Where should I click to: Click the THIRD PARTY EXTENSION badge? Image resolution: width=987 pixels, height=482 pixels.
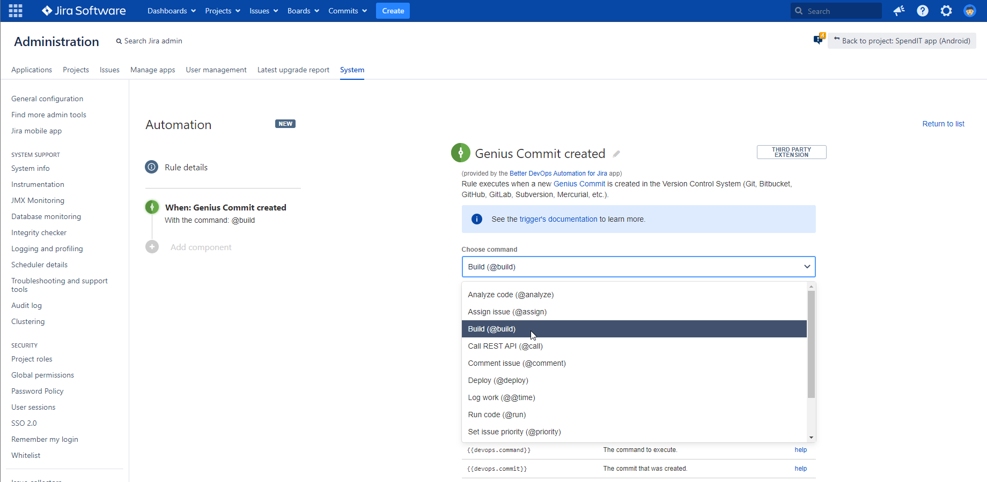point(791,152)
